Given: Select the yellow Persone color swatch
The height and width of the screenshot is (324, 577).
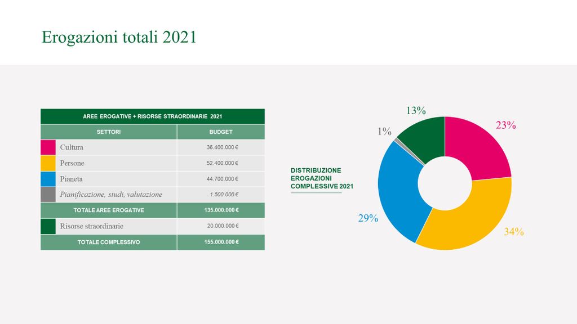Looking at the screenshot, I should 48,163.
